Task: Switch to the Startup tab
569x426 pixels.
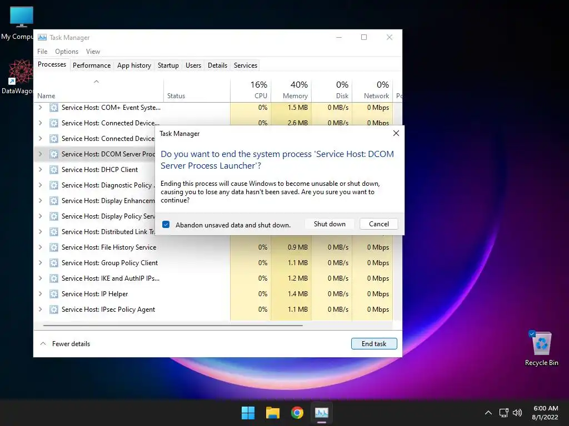Action: coord(168,65)
